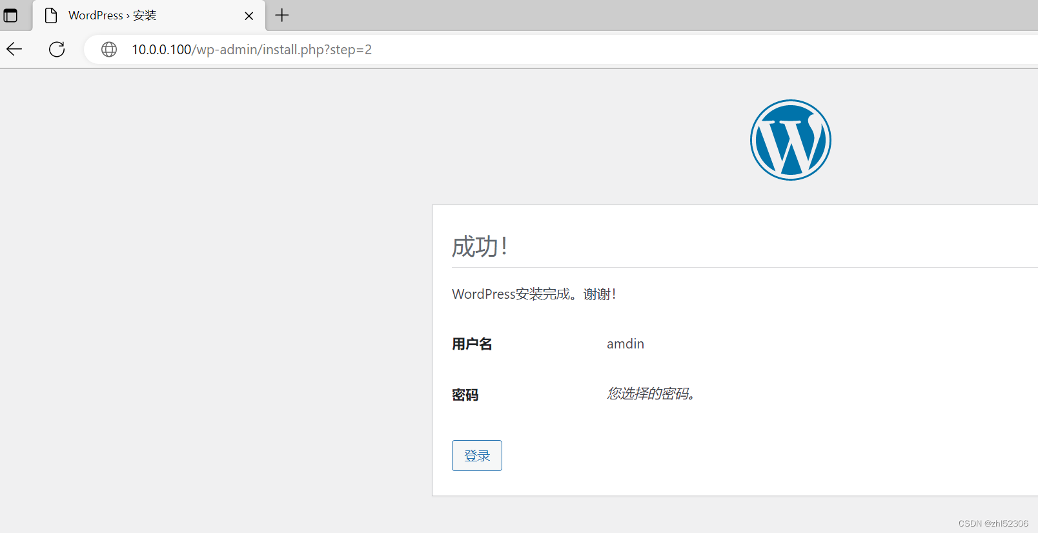The width and height of the screenshot is (1038, 533).
Task: Click the globe site-info icon
Action: click(109, 49)
